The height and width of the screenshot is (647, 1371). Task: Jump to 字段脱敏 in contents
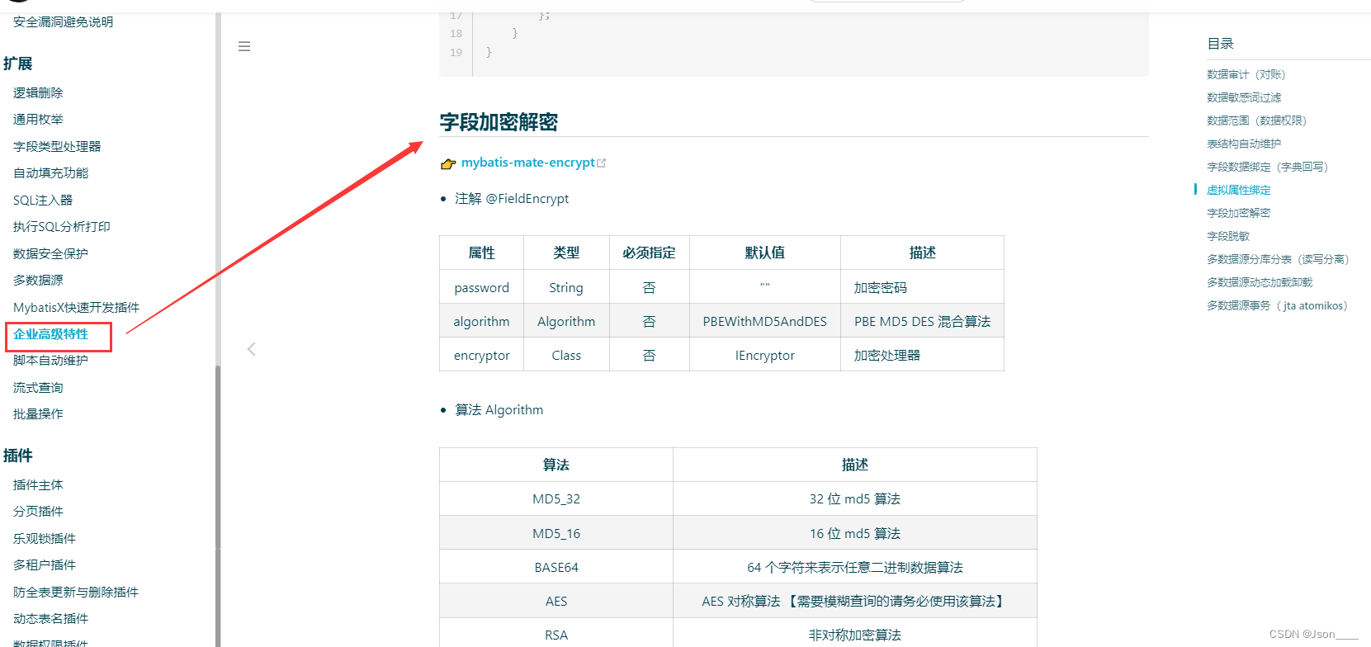1228,236
